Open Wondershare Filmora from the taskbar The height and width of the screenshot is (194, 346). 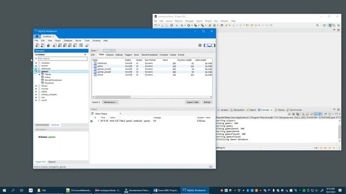point(137,190)
